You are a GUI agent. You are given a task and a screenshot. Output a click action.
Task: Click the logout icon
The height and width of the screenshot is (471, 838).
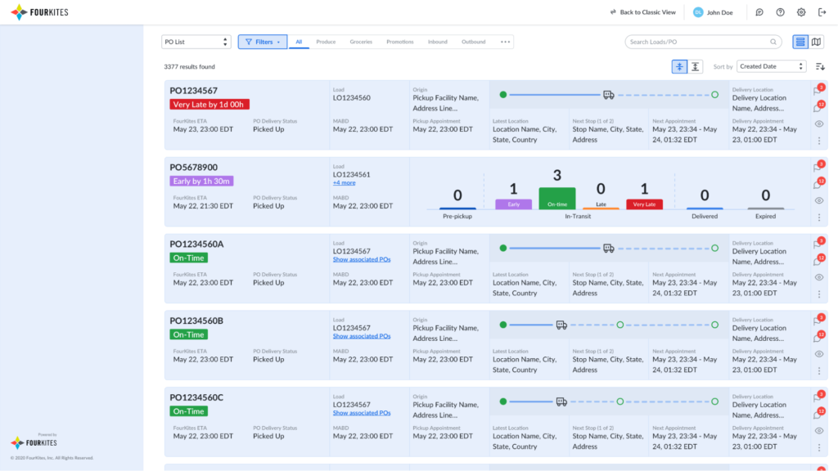tap(823, 11)
